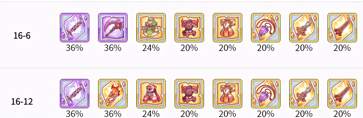Click the 24% drop rate in row 16-6
The image size is (363, 118).
[151, 48]
